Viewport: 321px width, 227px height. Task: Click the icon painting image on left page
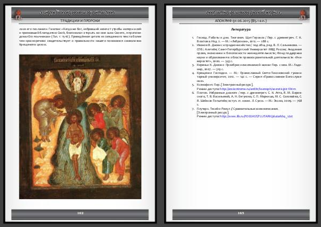click(80, 126)
